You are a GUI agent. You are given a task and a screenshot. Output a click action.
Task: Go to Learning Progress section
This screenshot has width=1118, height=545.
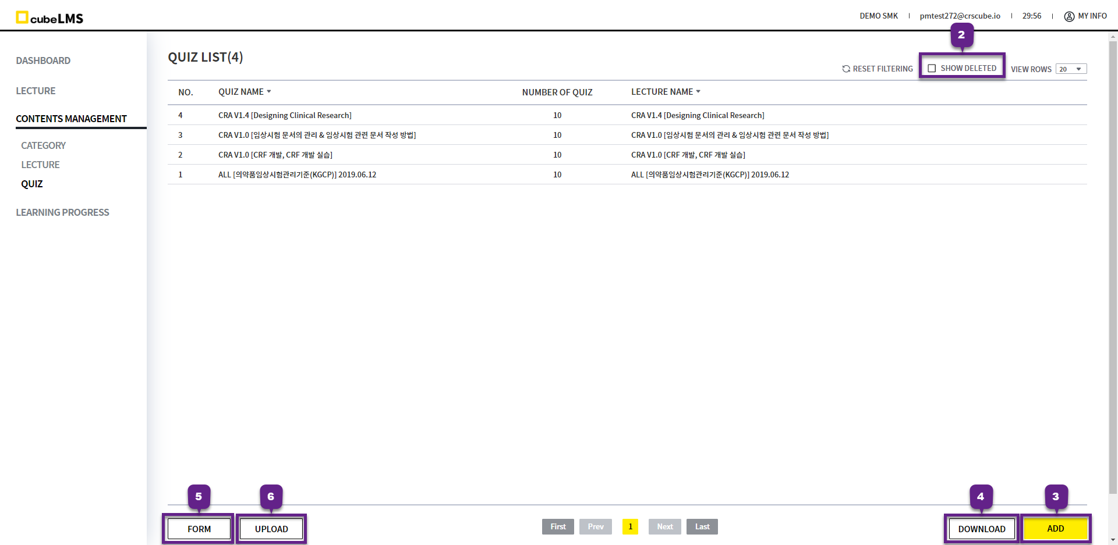pyautogui.click(x=62, y=212)
